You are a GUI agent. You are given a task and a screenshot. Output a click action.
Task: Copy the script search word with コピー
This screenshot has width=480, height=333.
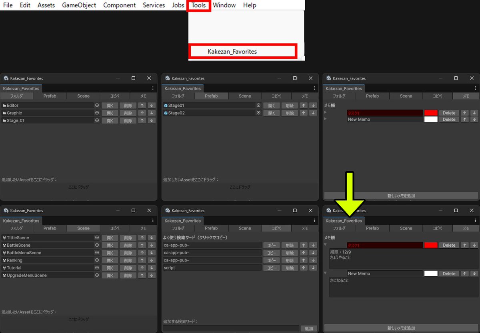[272, 268]
